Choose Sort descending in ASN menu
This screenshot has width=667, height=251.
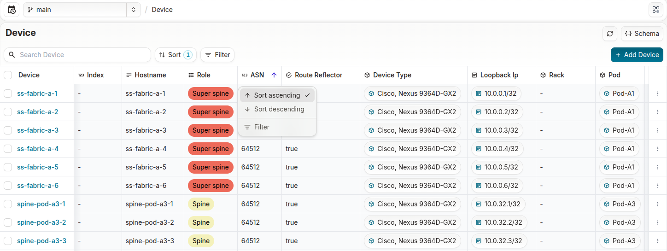(277, 109)
